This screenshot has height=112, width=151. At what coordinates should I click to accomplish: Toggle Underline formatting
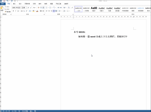(x=18, y=11)
